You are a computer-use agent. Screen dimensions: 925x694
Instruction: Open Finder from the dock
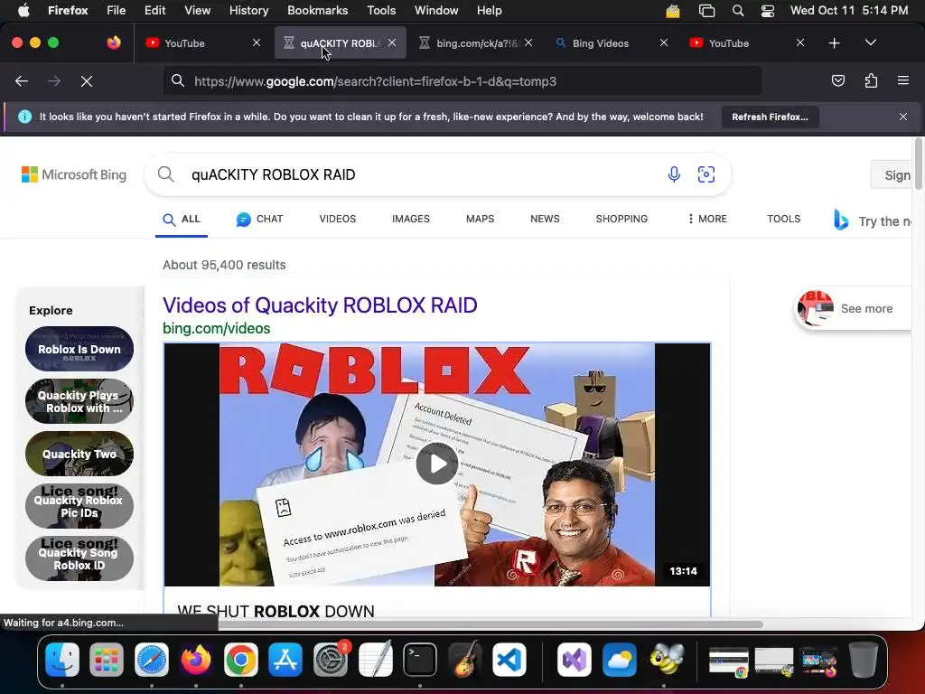(62, 659)
